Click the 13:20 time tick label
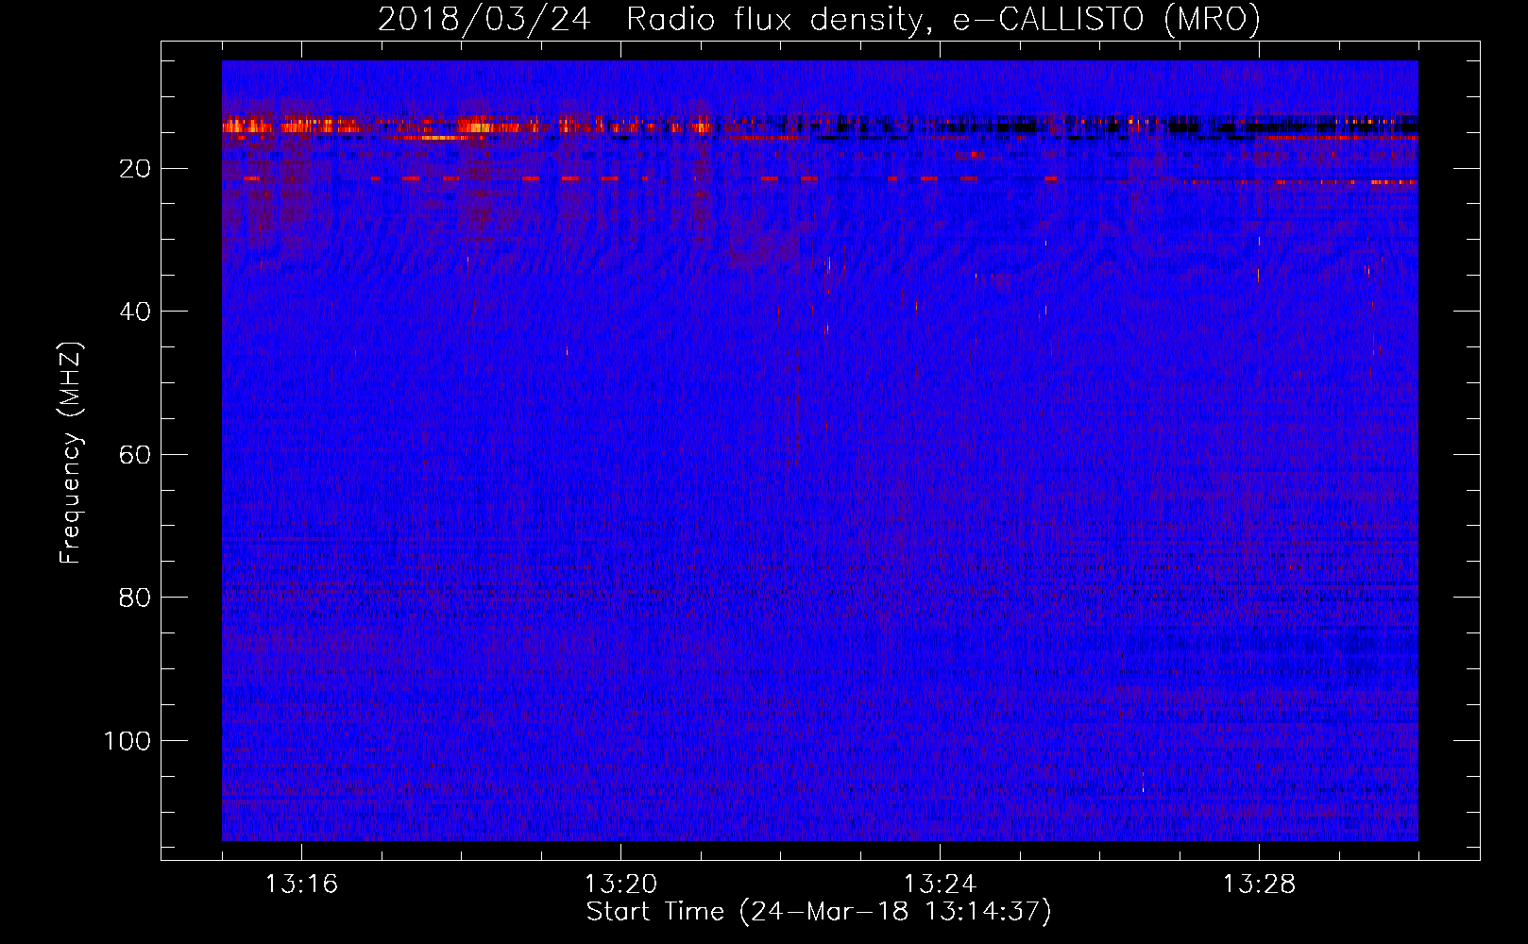This screenshot has height=944, width=1528. click(620, 885)
